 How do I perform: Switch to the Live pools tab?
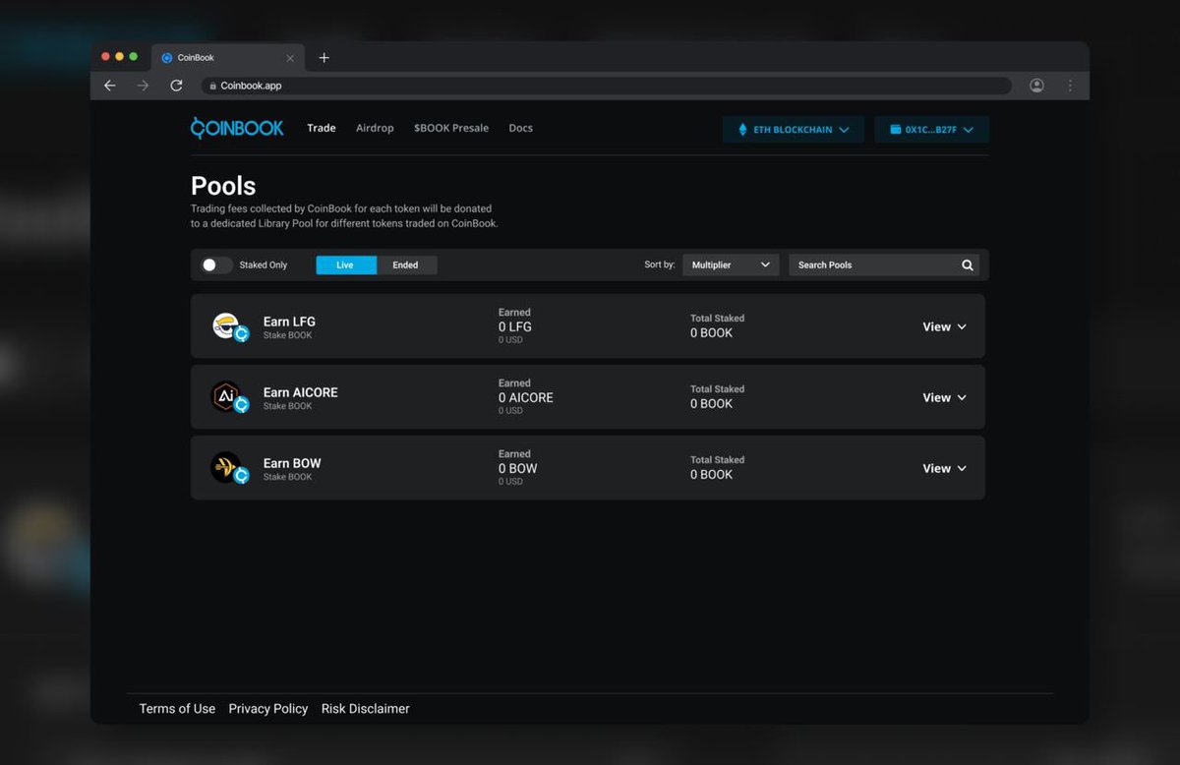[x=346, y=265]
